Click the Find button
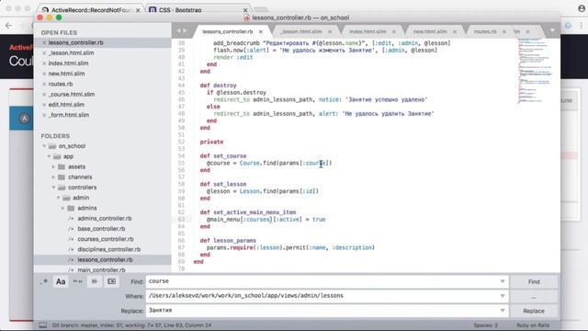588x331 pixels. pos(534,281)
